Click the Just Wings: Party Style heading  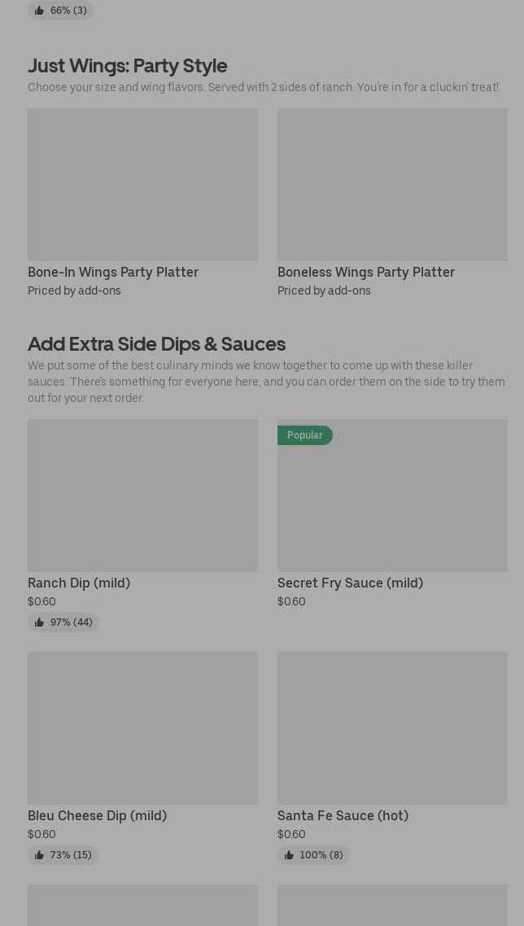[128, 65]
